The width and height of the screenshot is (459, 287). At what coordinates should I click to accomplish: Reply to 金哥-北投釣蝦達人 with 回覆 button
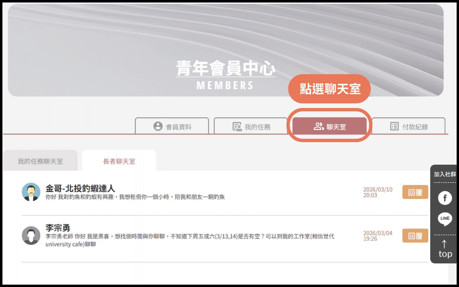(415, 192)
